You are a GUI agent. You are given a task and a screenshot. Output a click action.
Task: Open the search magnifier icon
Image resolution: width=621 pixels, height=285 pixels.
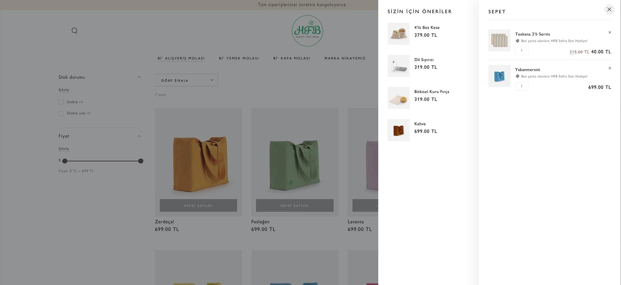[74, 31]
